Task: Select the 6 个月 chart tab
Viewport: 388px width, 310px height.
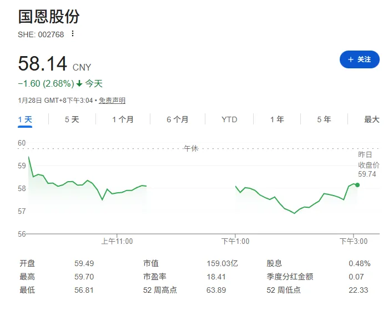Action: click(x=177, y=119)
